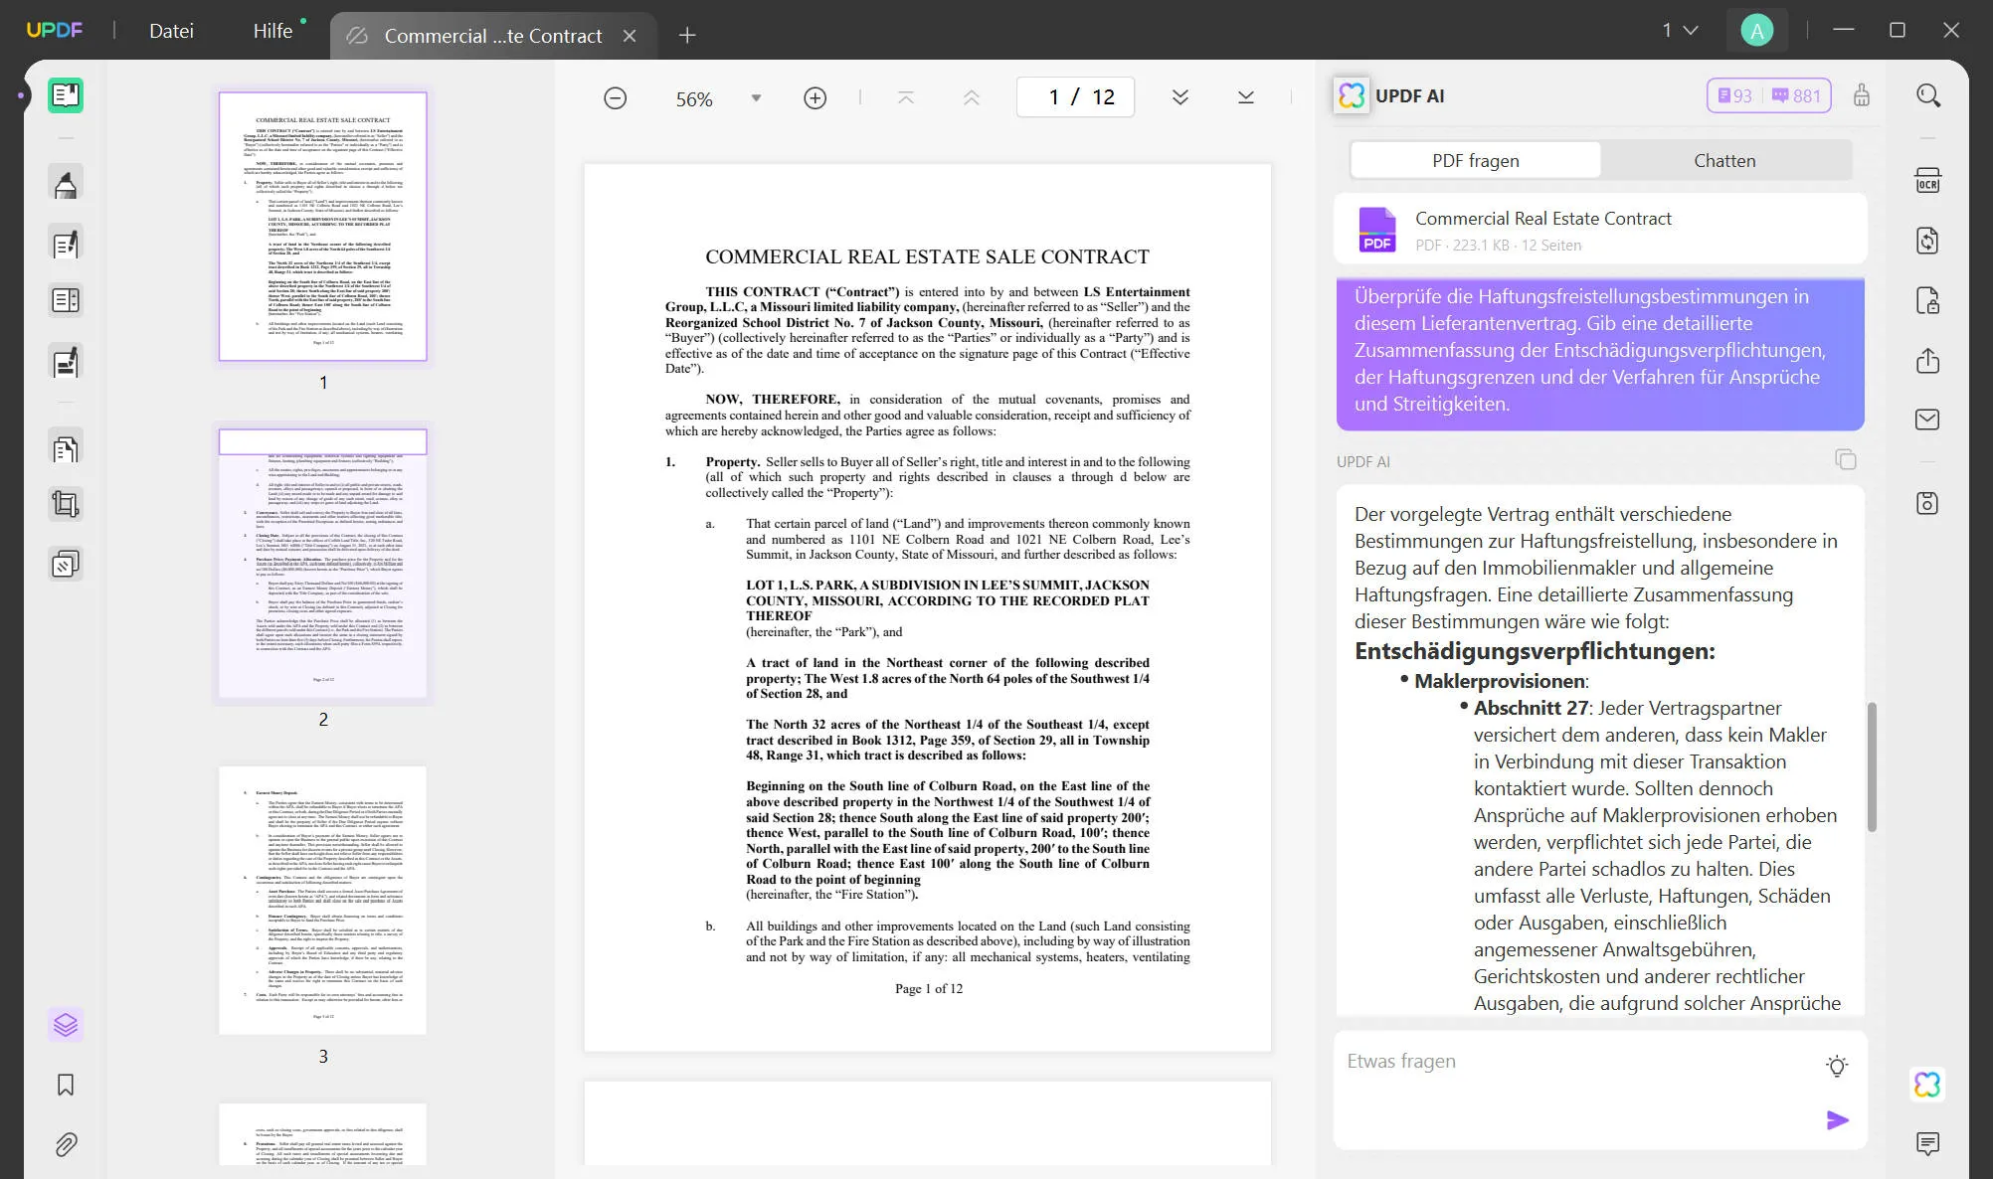Screen dimensions: 1993x1179
Task: Jump to last page arrow
Action: (x=1245, y=97)
